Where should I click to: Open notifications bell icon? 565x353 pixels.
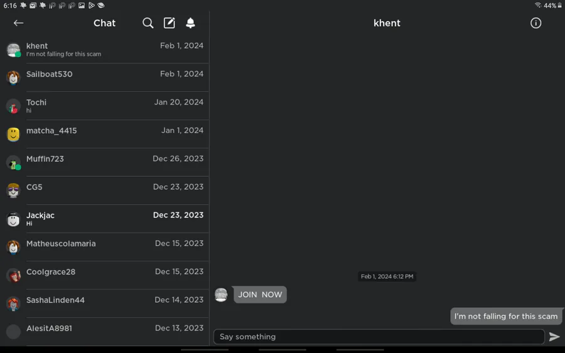click(x=190, y=23)
